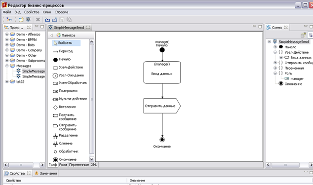Image resolution: width=313 pixels, height=185 pixels.
Task: Collapse the Messages folder
Action: coord(7,66)
